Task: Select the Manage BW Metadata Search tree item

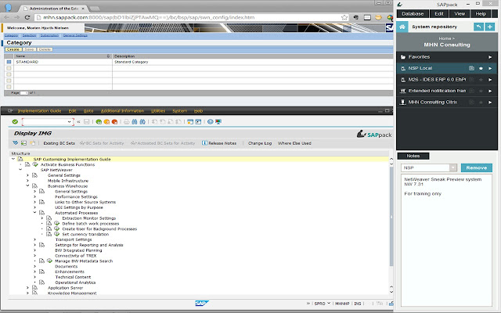Action: [84, 261]
